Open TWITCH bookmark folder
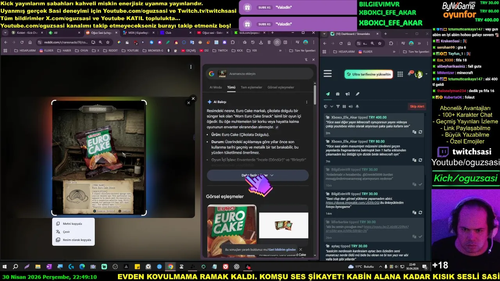The height and width of the screenshot is (281, 500). point(220,51)
